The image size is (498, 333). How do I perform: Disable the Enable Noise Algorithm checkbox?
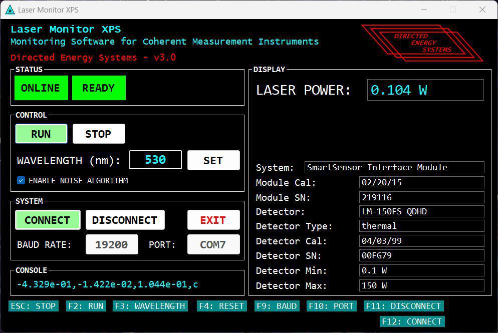click(21, 181)
